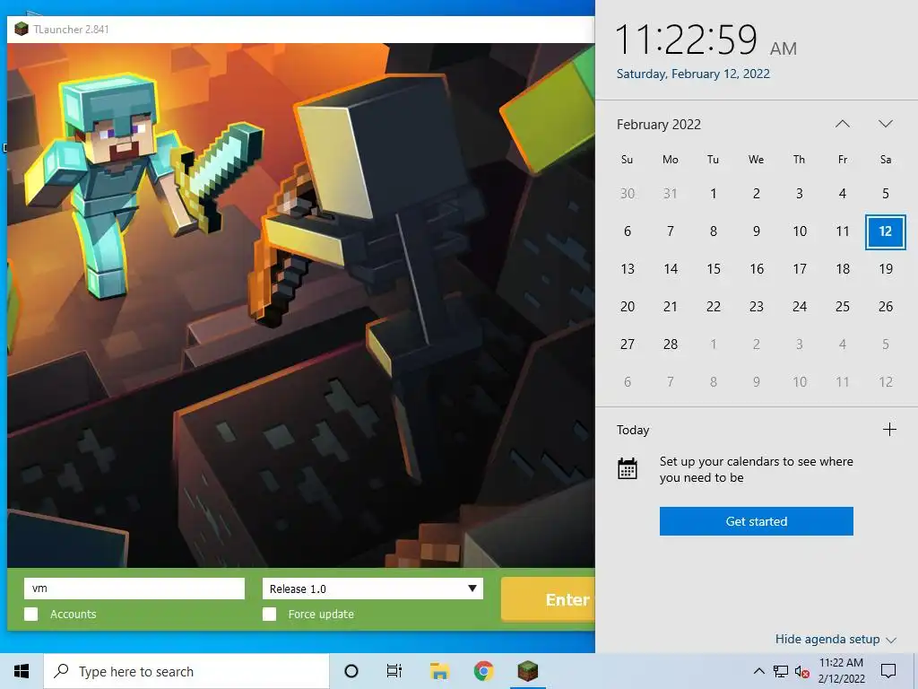Select February 19 in the calendar

[886, 269]
